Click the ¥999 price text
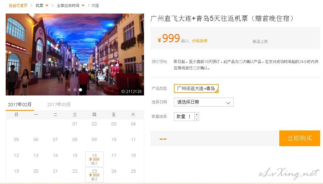Screen dimensions: 323x184 click(169, 38)
